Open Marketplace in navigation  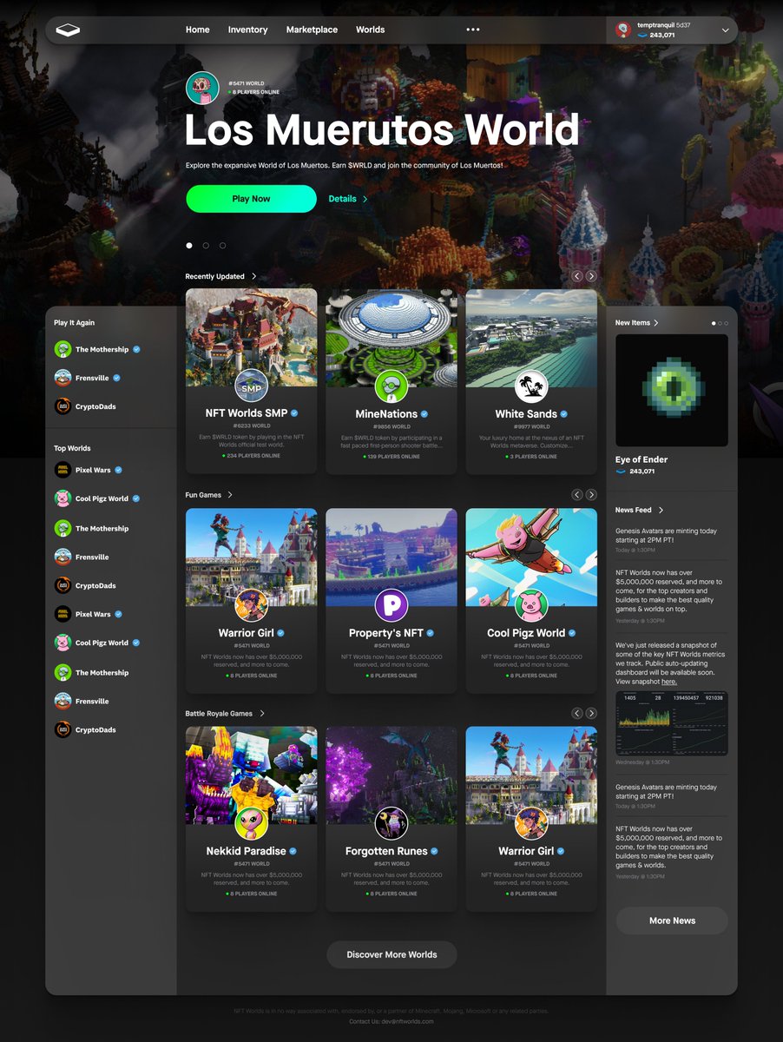coord(312,30)
